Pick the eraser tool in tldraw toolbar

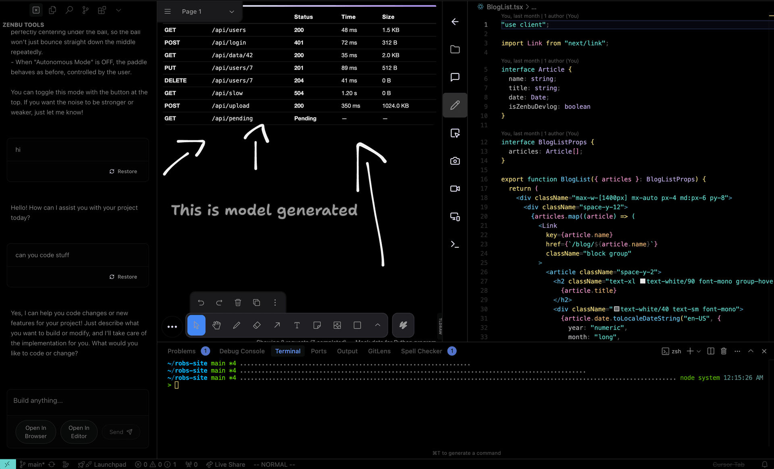click(x=257, y=325)
